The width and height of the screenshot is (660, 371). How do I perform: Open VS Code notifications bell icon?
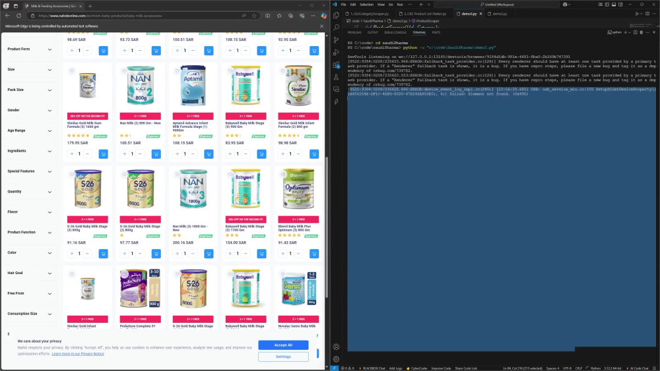[x=655, y=368]
